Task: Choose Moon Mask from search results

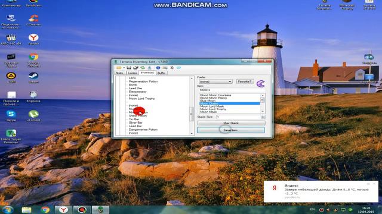Action: (x=208, y=112)
